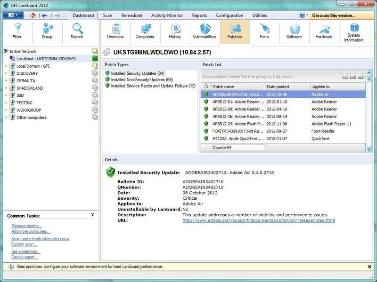377x282 pixels.
Task: Open the Software view
Action: coord(294,31)
